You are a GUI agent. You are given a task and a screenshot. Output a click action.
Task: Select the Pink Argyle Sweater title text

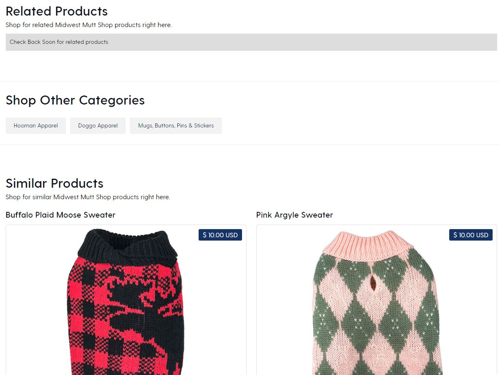pyautogui.click(x=294, y=215)
